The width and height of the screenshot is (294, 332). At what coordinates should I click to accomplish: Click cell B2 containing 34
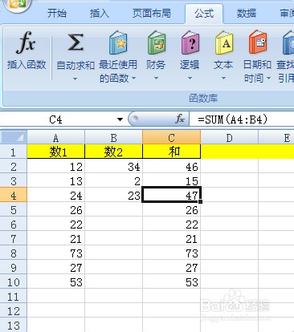(x=114, y=167)
